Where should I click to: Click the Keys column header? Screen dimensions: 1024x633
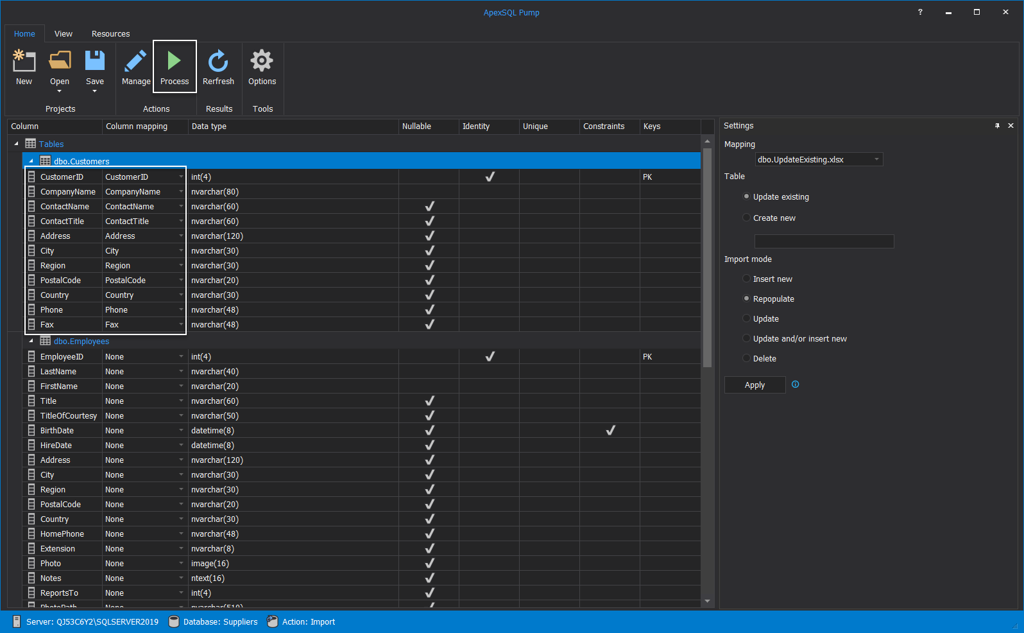pyautogui.click(x=670, y=126)
